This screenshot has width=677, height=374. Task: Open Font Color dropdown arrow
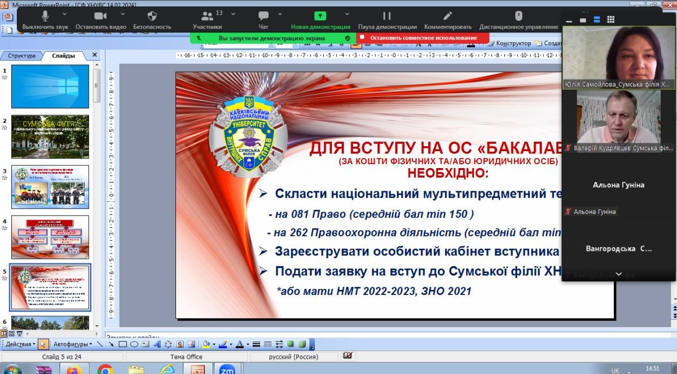248,344
